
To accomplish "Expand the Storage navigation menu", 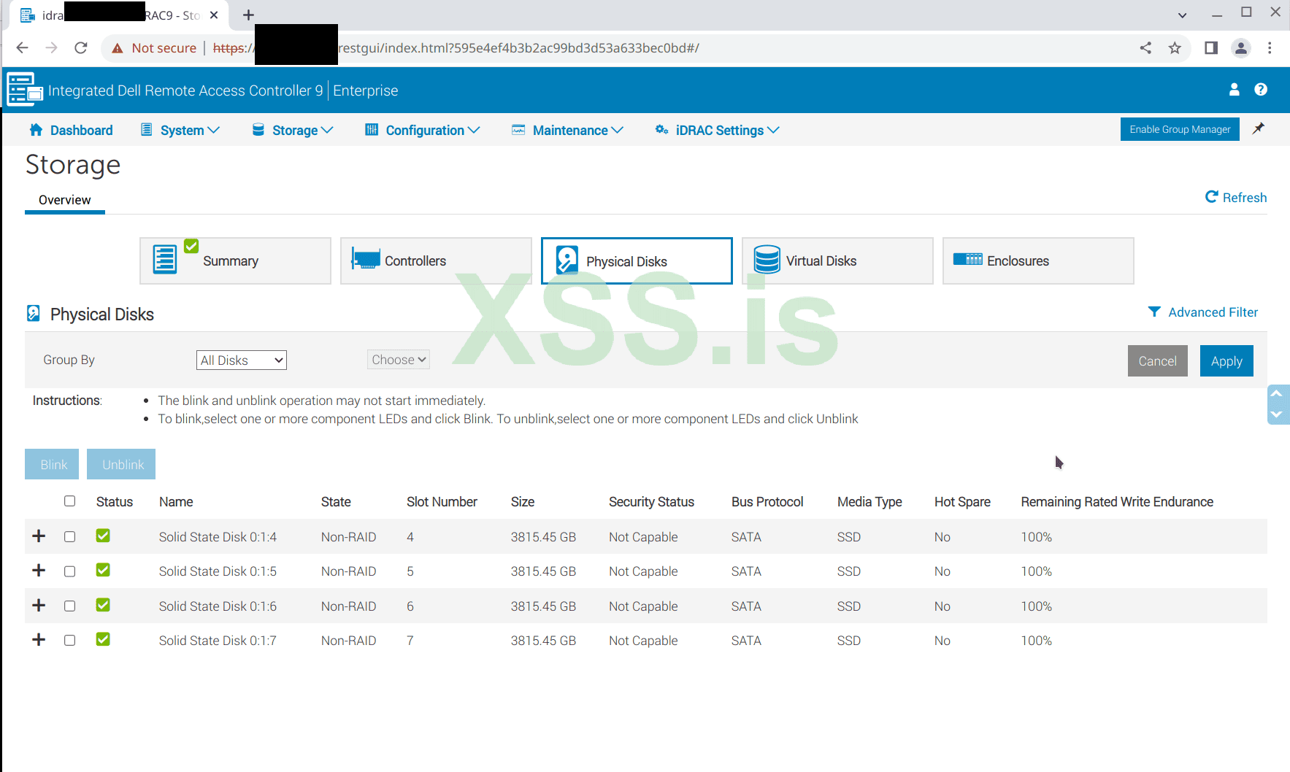I will point(293,130).
